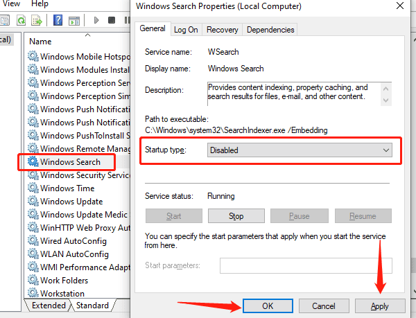Click gear icon of Windows Time service
The image size is (416, 318).
click(33, 188)
